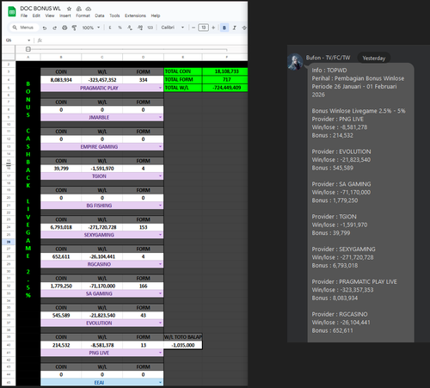Open the Tools menu
This screenshot has width=430, height=388.
[114, 15]
